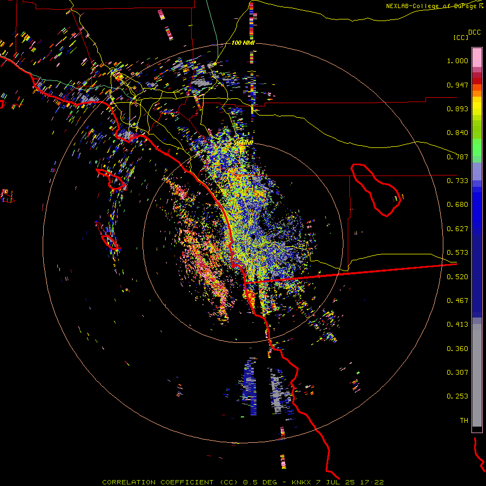Click the DCC label above the color scale

[x=474, y=32]
